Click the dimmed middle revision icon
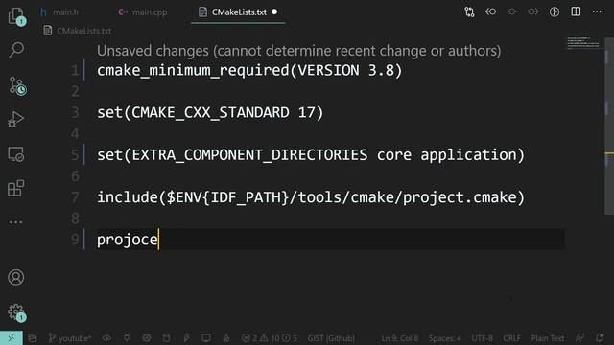 (511, 11)
